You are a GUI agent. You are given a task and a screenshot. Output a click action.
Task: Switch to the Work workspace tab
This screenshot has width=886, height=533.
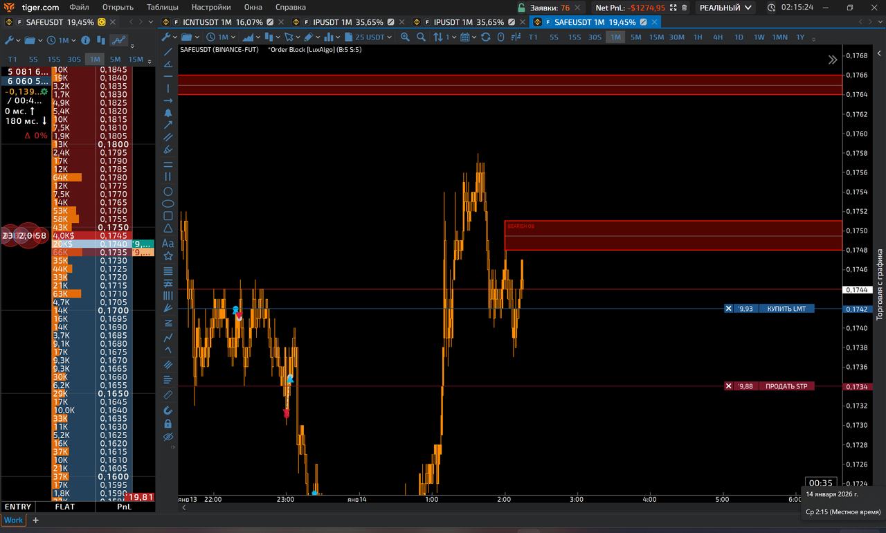pos(13,520)
